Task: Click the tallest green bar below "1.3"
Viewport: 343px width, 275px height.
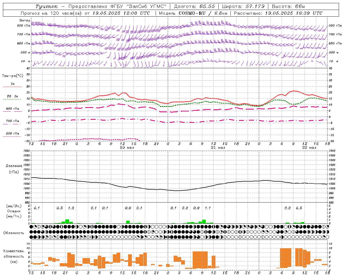Action: (x=67, y=221)
